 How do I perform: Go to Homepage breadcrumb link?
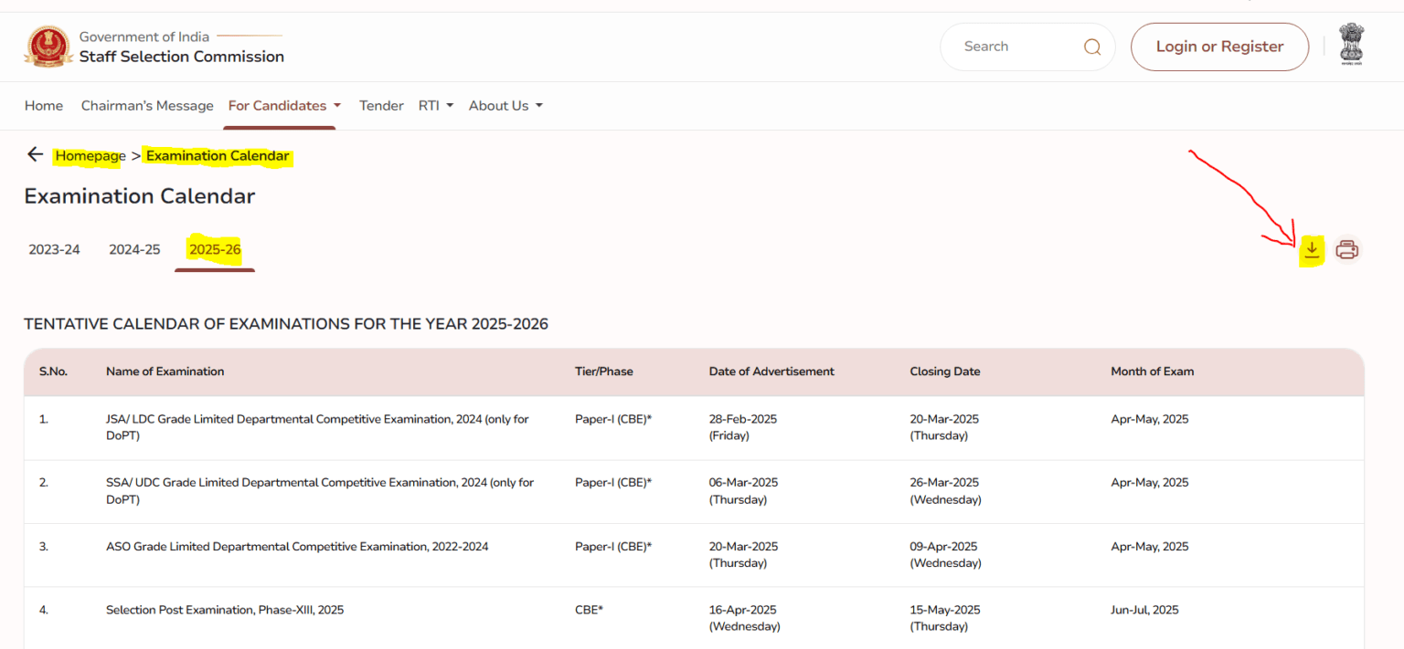point(90,156)
